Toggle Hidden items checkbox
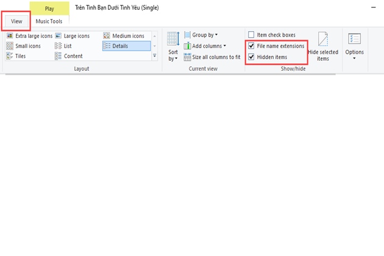384x256 pixels. pos(252,57)
